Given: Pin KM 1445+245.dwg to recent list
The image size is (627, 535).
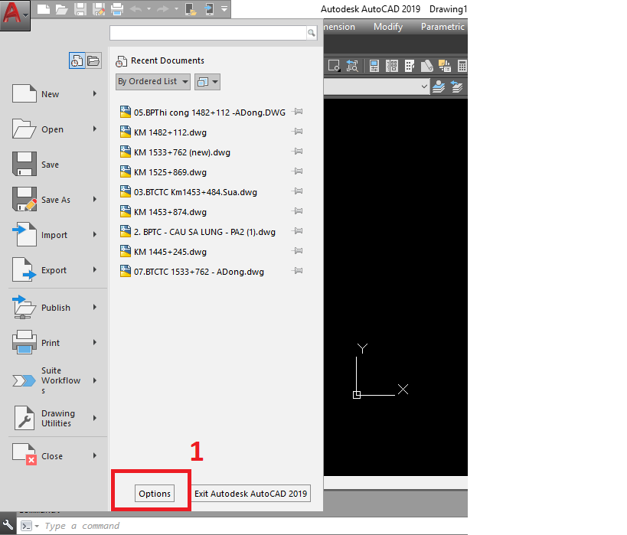Looking at the screenshot, I should [x=298, y=251].
